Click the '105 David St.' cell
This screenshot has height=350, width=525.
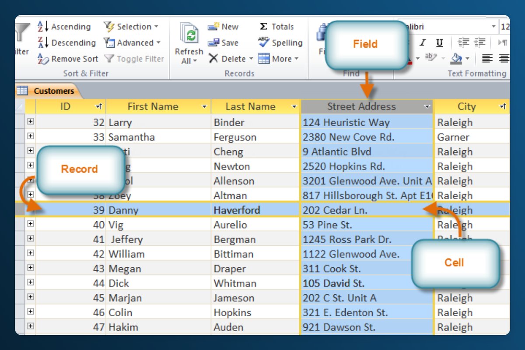click(367, 283)
